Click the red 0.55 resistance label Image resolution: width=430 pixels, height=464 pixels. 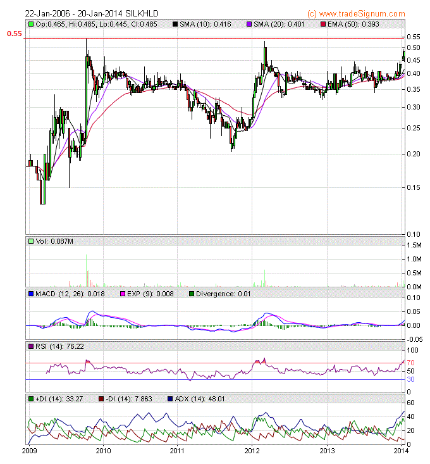pyautogui.click(x=15, y=34)
